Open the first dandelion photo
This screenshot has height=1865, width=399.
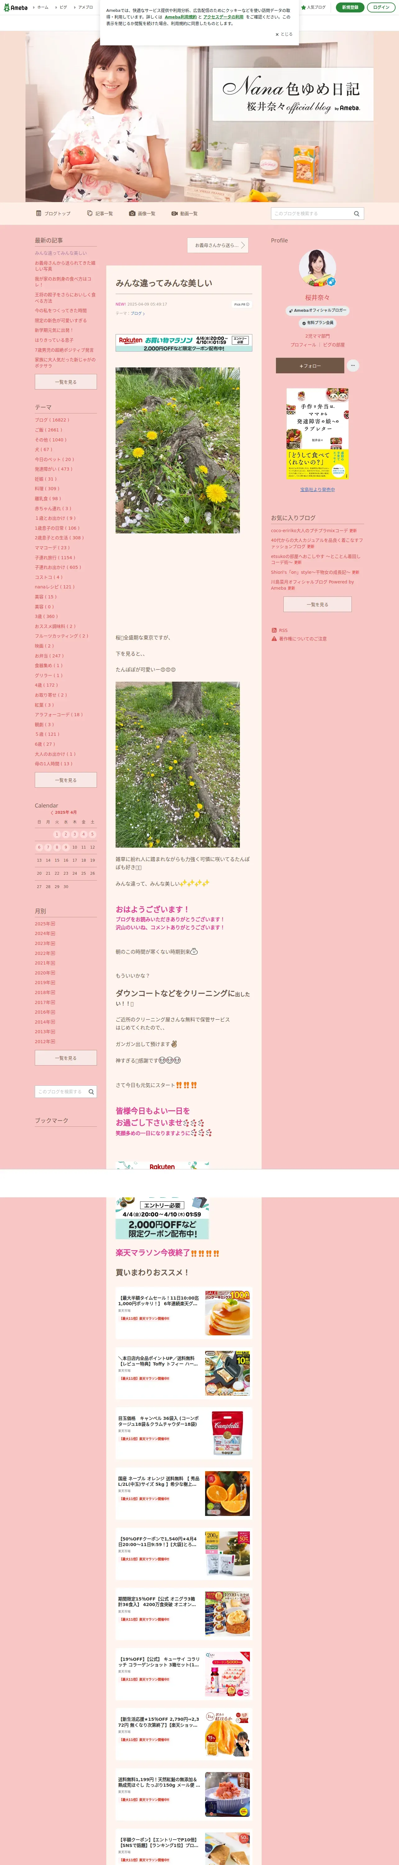coord(177,450)
